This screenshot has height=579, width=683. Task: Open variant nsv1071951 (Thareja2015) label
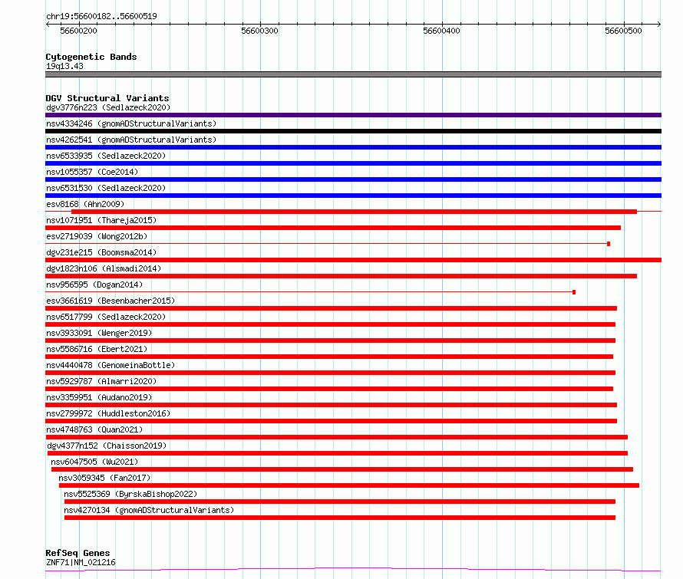(101, 220)
